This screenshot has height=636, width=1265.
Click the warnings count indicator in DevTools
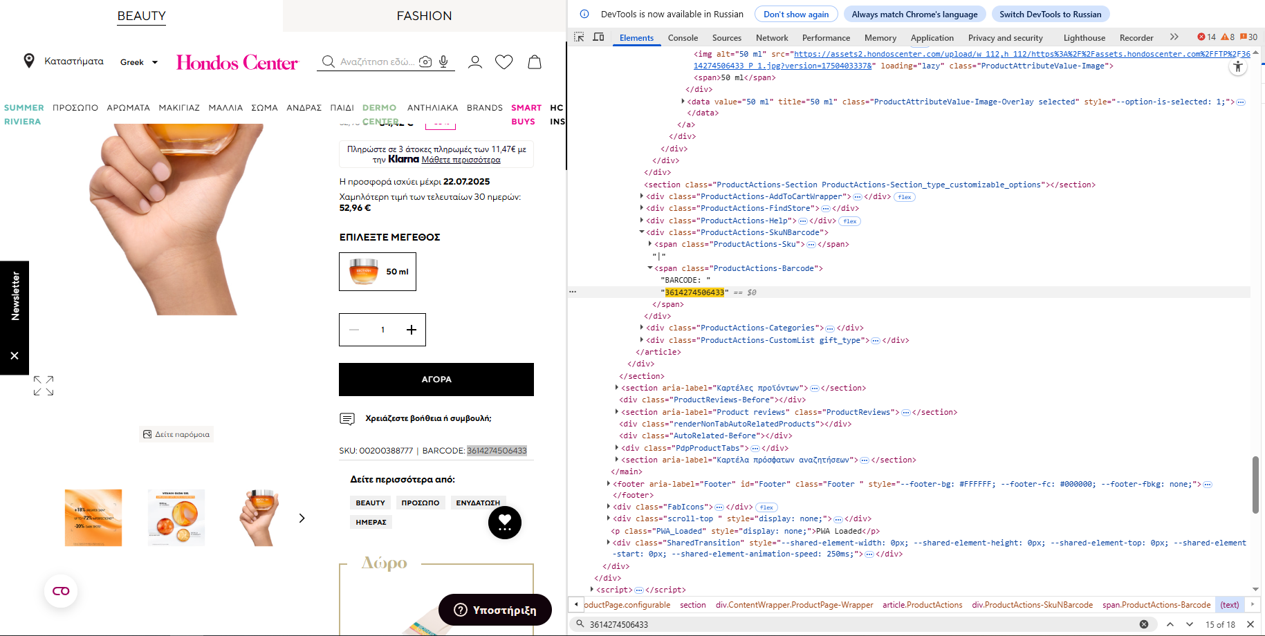click(1228, 37)
